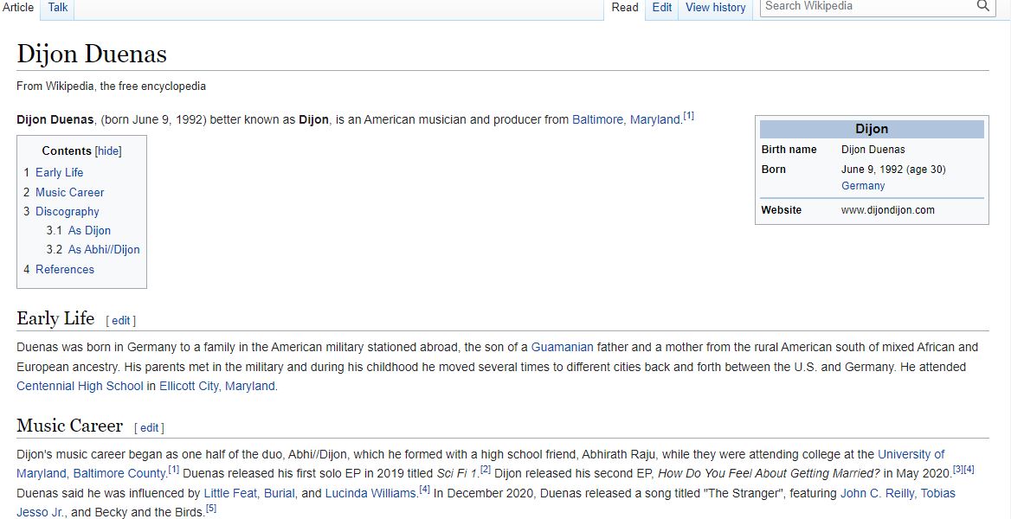Select the Read tab

624,7
